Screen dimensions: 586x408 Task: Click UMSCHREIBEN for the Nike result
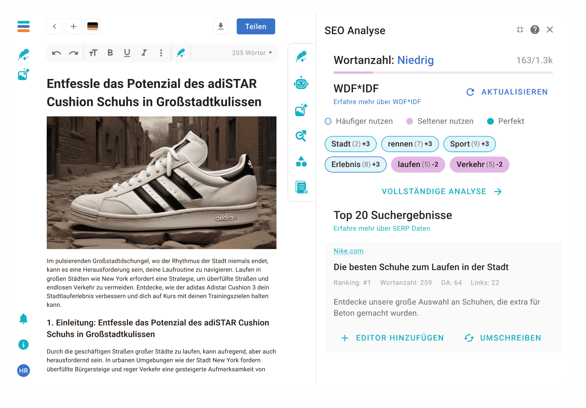coord(503,338)
